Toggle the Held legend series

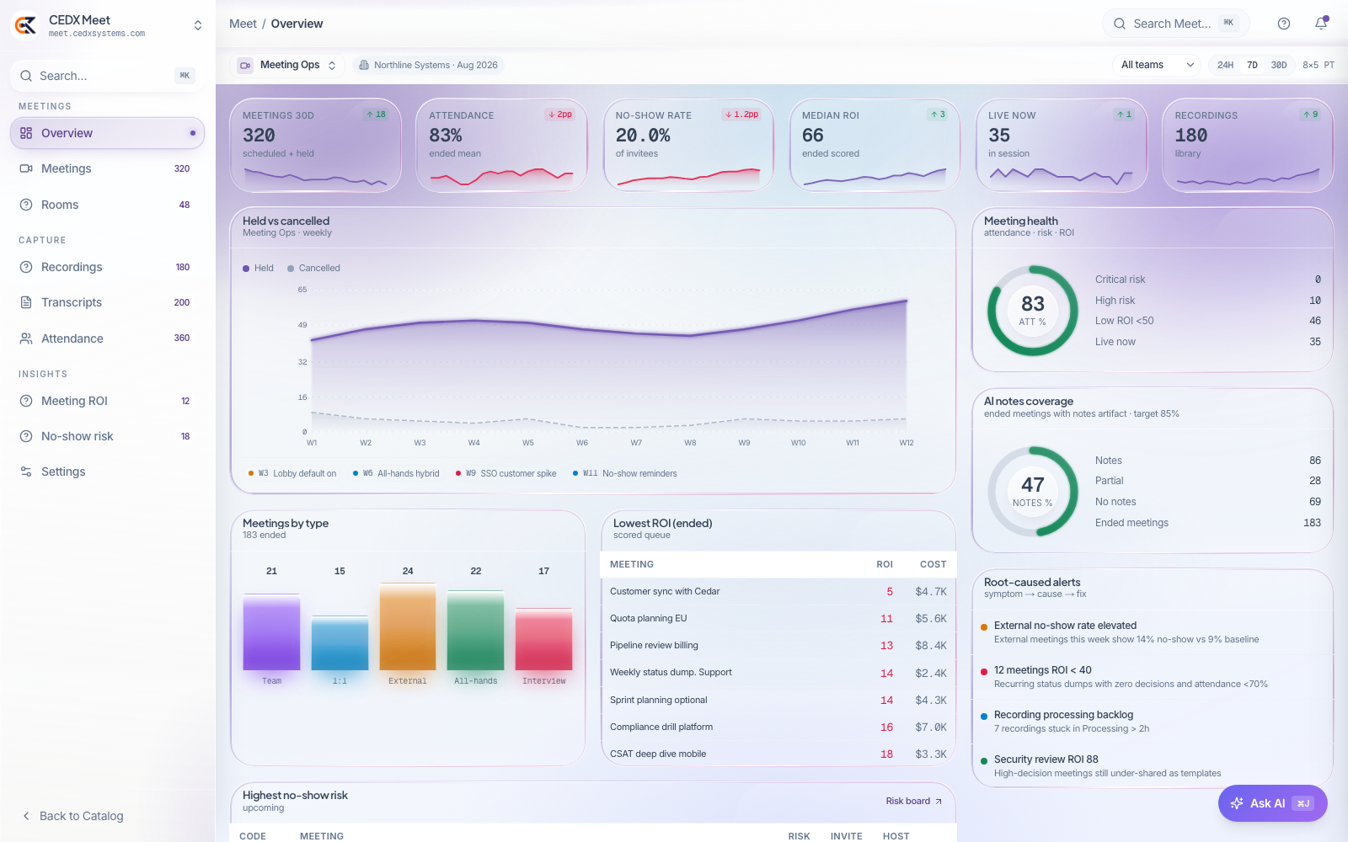coord(258,268)
